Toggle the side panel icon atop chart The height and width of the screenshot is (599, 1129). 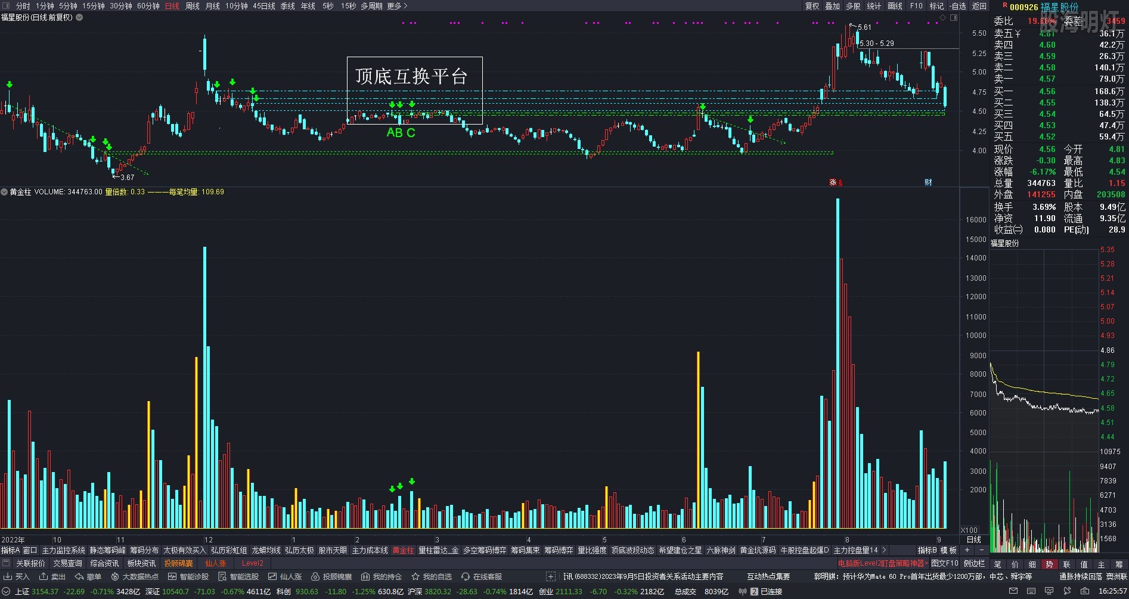tap(954, 17)
